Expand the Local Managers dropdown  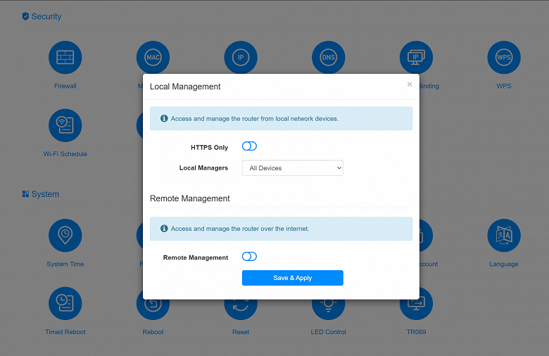(x=292, y=168)
